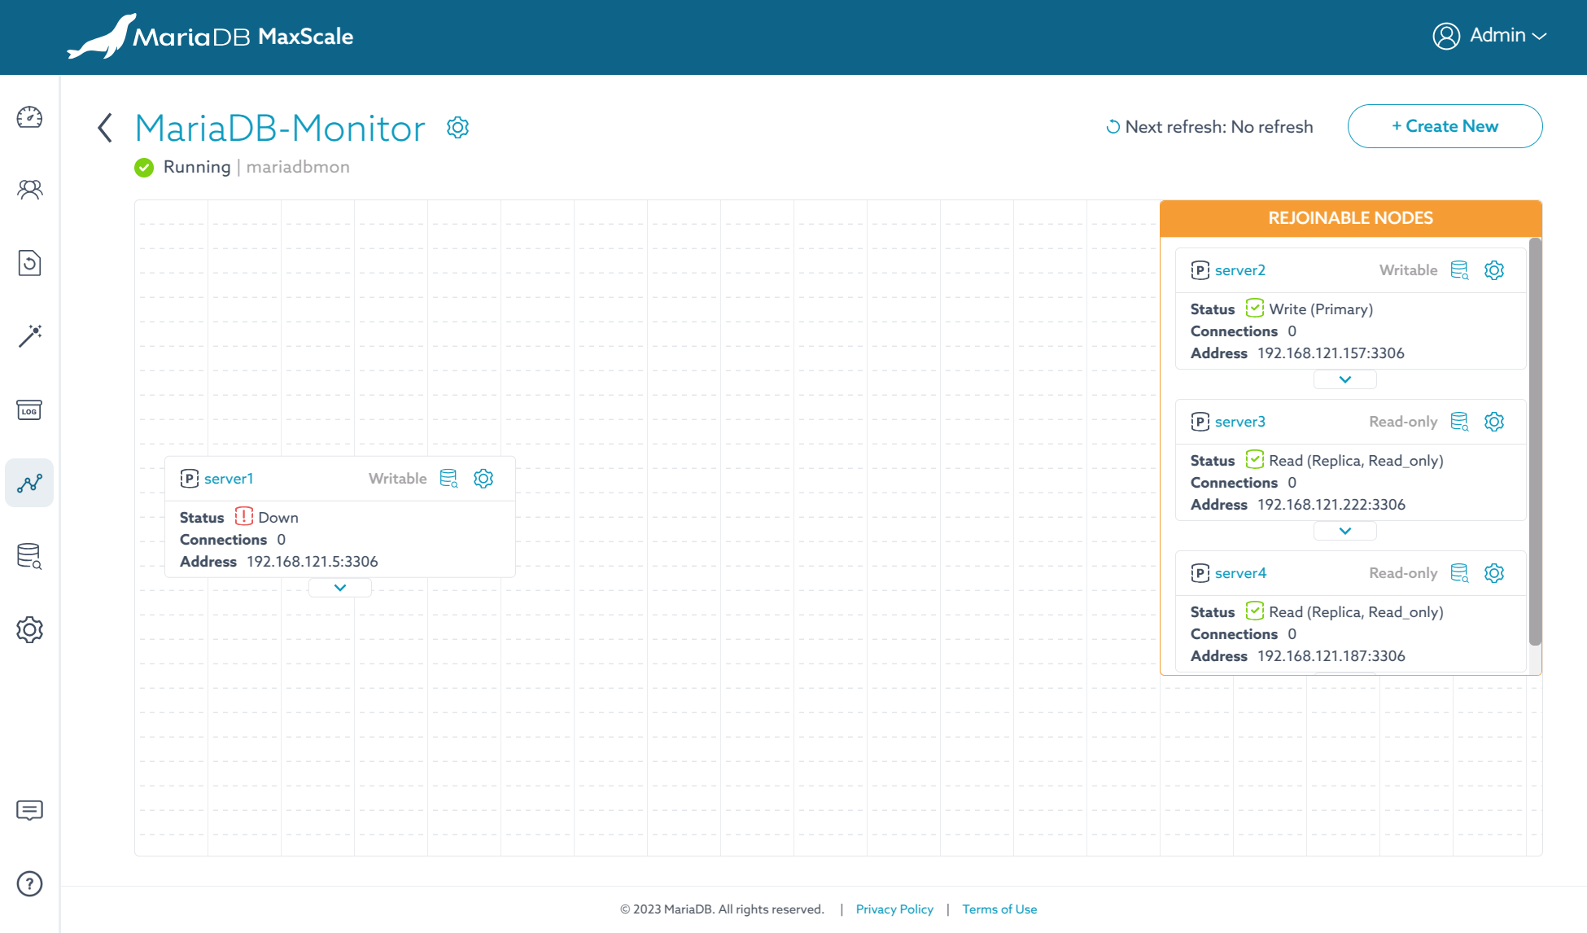Click server2 query database icon

click(x=1460, y=270)
